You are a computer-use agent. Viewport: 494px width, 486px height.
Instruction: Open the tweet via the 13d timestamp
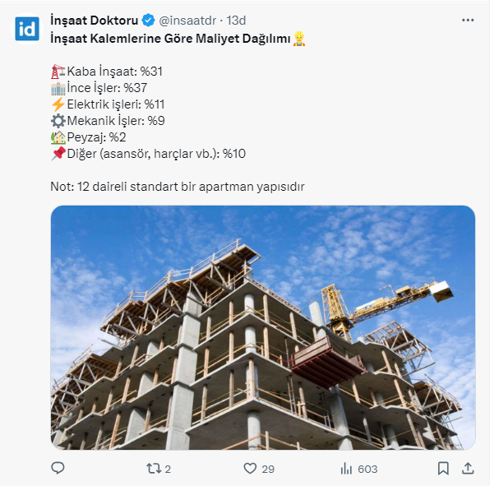point(236,20)
